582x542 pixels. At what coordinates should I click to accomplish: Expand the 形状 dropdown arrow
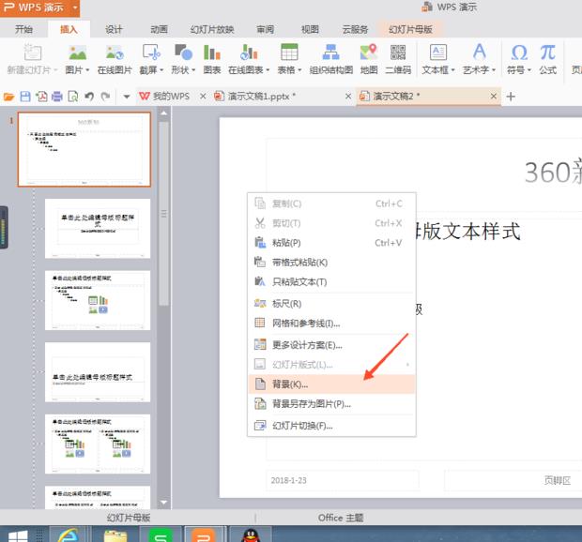tap(193, 70)
